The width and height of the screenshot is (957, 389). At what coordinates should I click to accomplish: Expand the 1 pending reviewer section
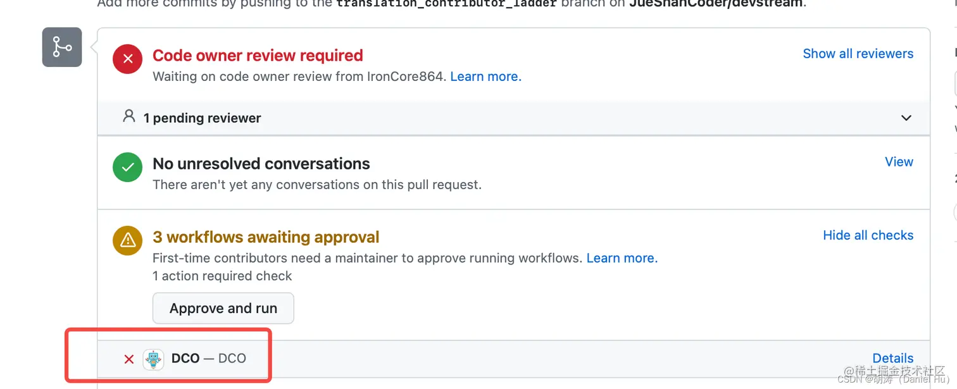(x=202, y=118)
